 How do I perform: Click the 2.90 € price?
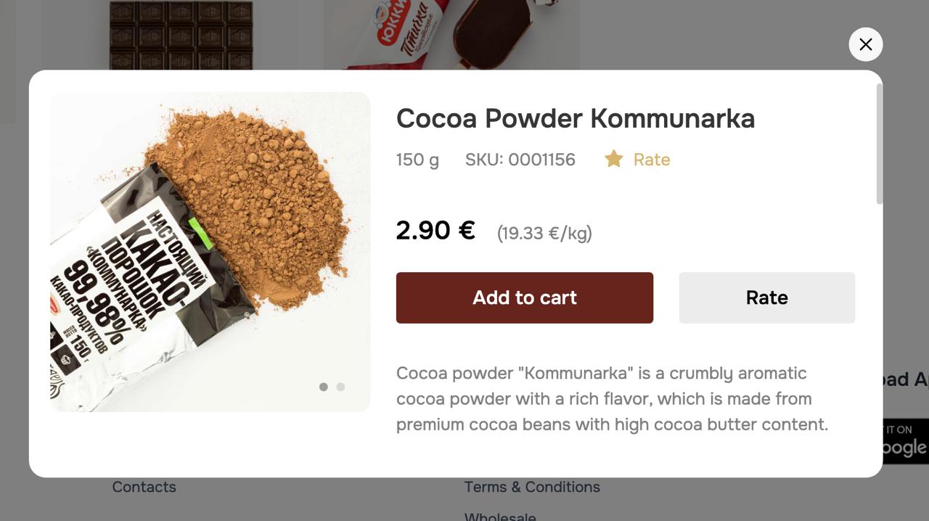click(435, 231)
